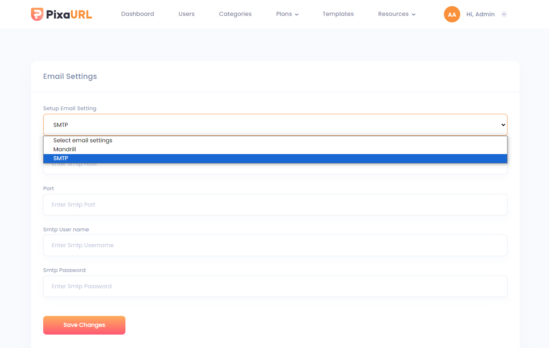
Task: Pick the highlighted SMTP option
Action: tap(61, 158)
